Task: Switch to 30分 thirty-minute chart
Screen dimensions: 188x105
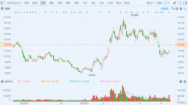Action: coord(119,3)
